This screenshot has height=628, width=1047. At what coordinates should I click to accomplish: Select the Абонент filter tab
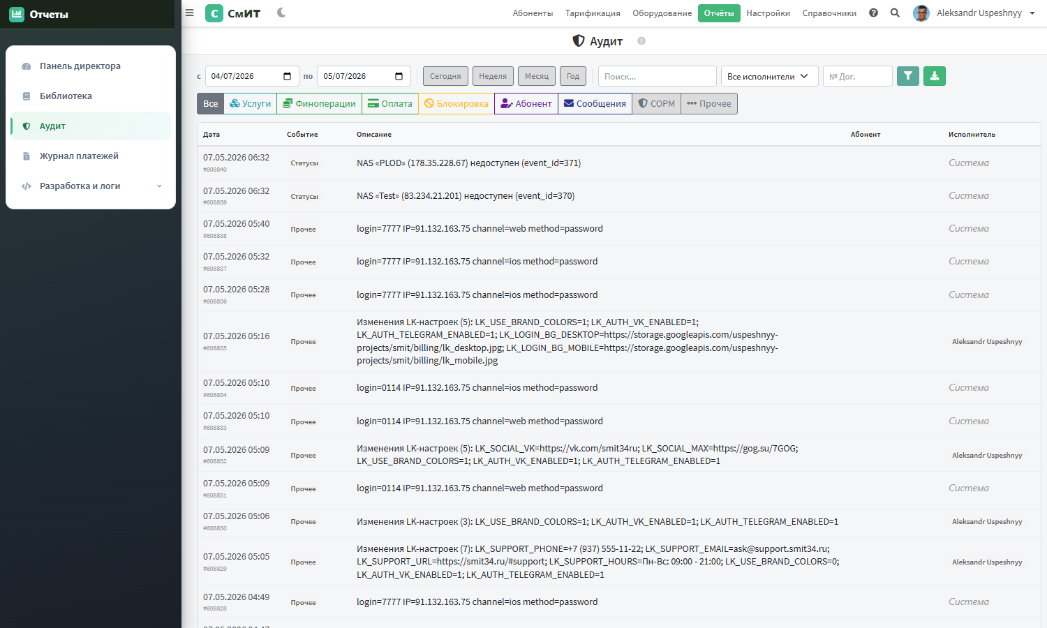pos(526,103)
